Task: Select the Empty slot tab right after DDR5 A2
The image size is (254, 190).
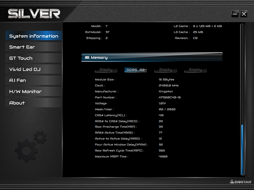Action: coord(165,70)
